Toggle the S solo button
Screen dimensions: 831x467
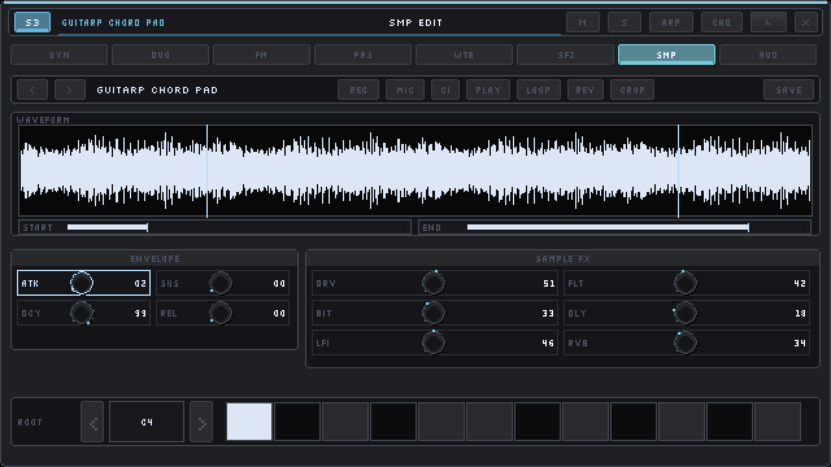click(x=624, y=22)
